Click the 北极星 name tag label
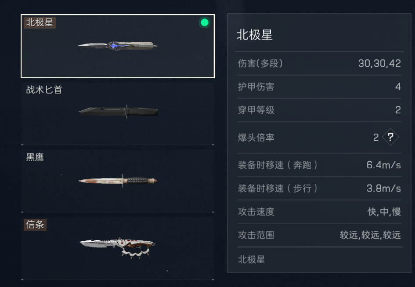Viewport: 415px width, 287px height. [x=40, y=22]
